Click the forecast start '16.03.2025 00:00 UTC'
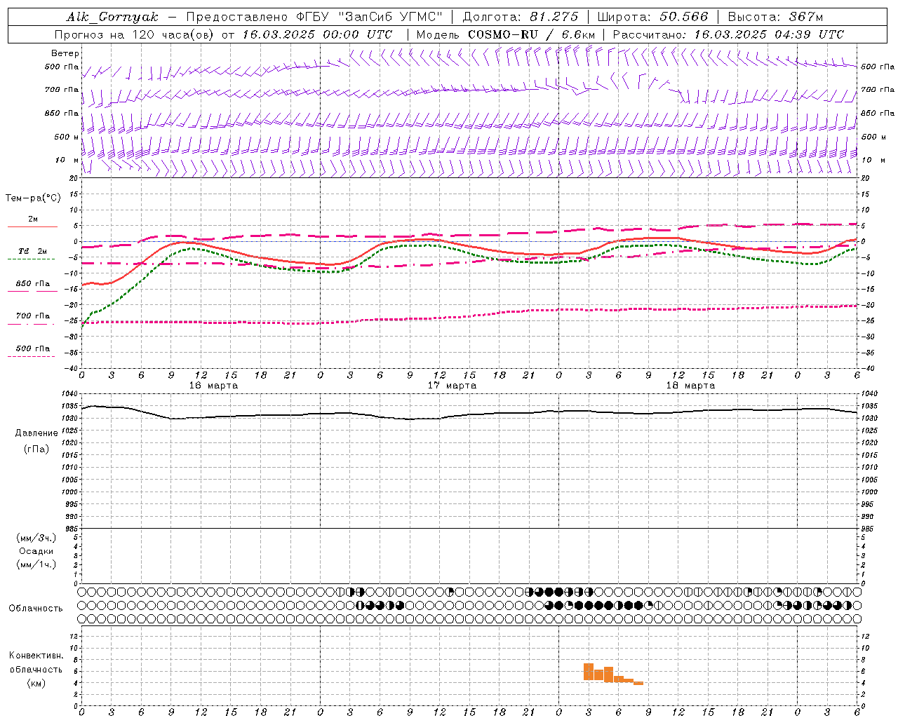The height and width of the screenshot is (718, 898). 317,34
